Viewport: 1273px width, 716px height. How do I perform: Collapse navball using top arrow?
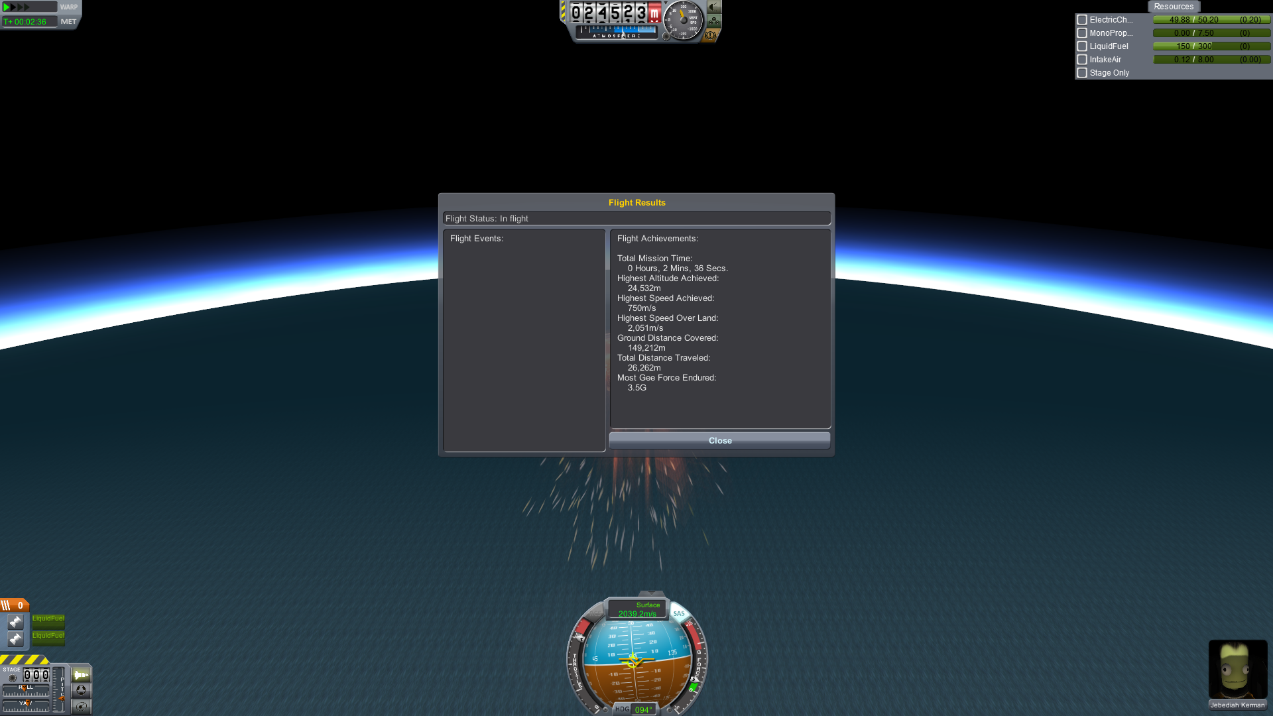tap(651, 593)
